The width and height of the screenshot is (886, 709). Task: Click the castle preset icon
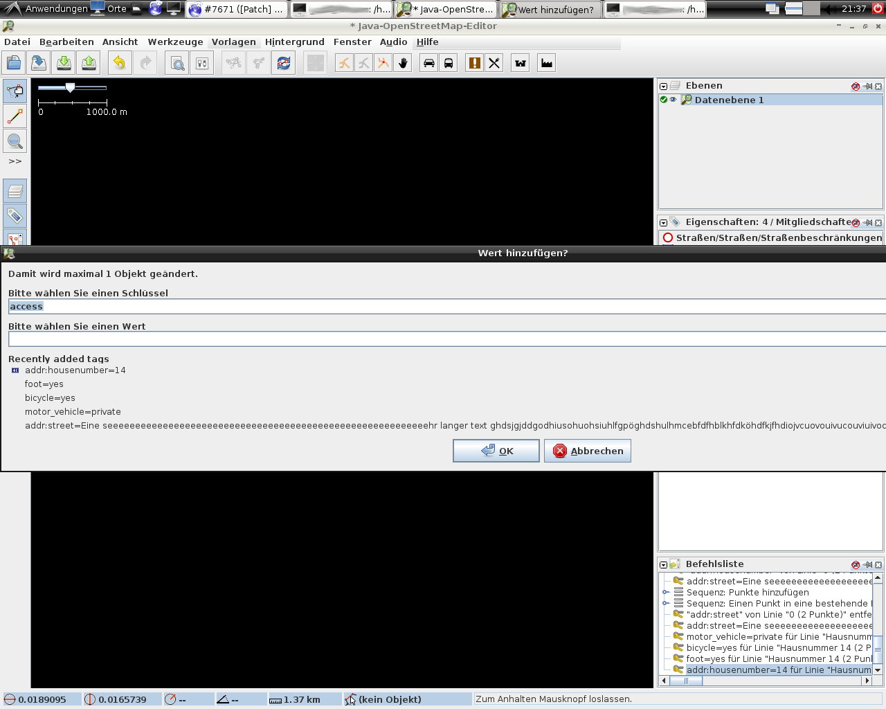click(x=521, y=63)
